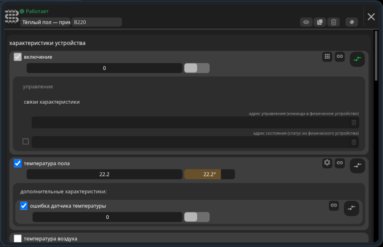Click ошибка датчика value field showing 0

(107, 217)
